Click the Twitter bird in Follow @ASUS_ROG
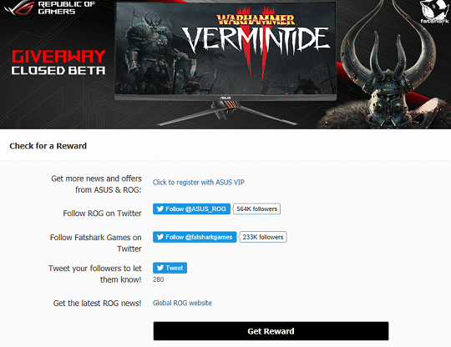 click(160, 209)
